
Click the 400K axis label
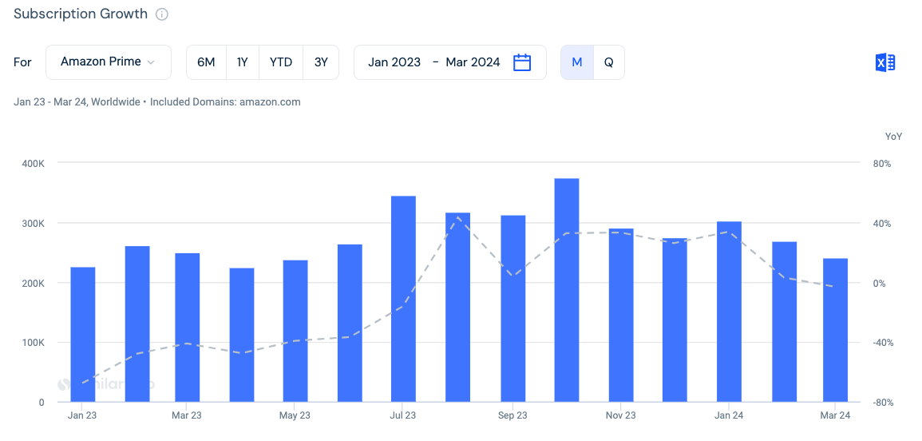coord(34,163)
